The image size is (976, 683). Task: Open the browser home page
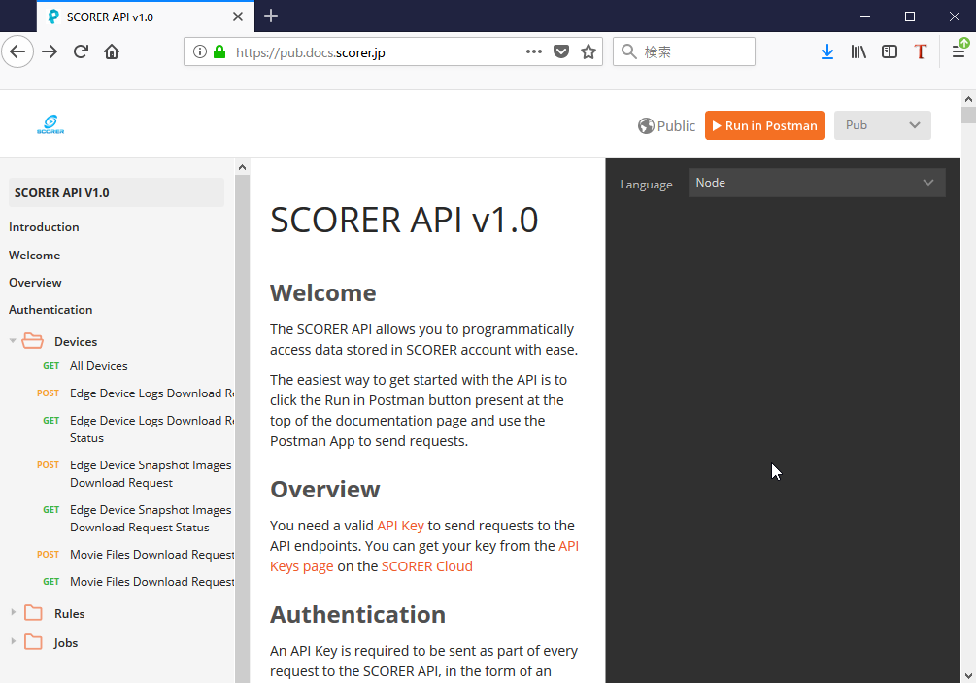(x=112, y=51)
